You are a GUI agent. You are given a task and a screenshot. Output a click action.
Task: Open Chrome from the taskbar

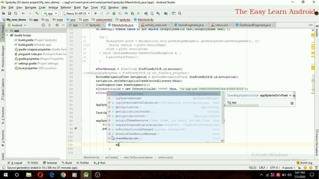click(63, 175)
